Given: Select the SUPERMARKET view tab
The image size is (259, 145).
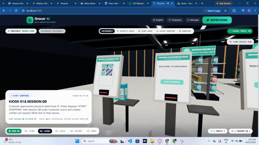Looking at the screenshot, I should [x=107, y=31].
